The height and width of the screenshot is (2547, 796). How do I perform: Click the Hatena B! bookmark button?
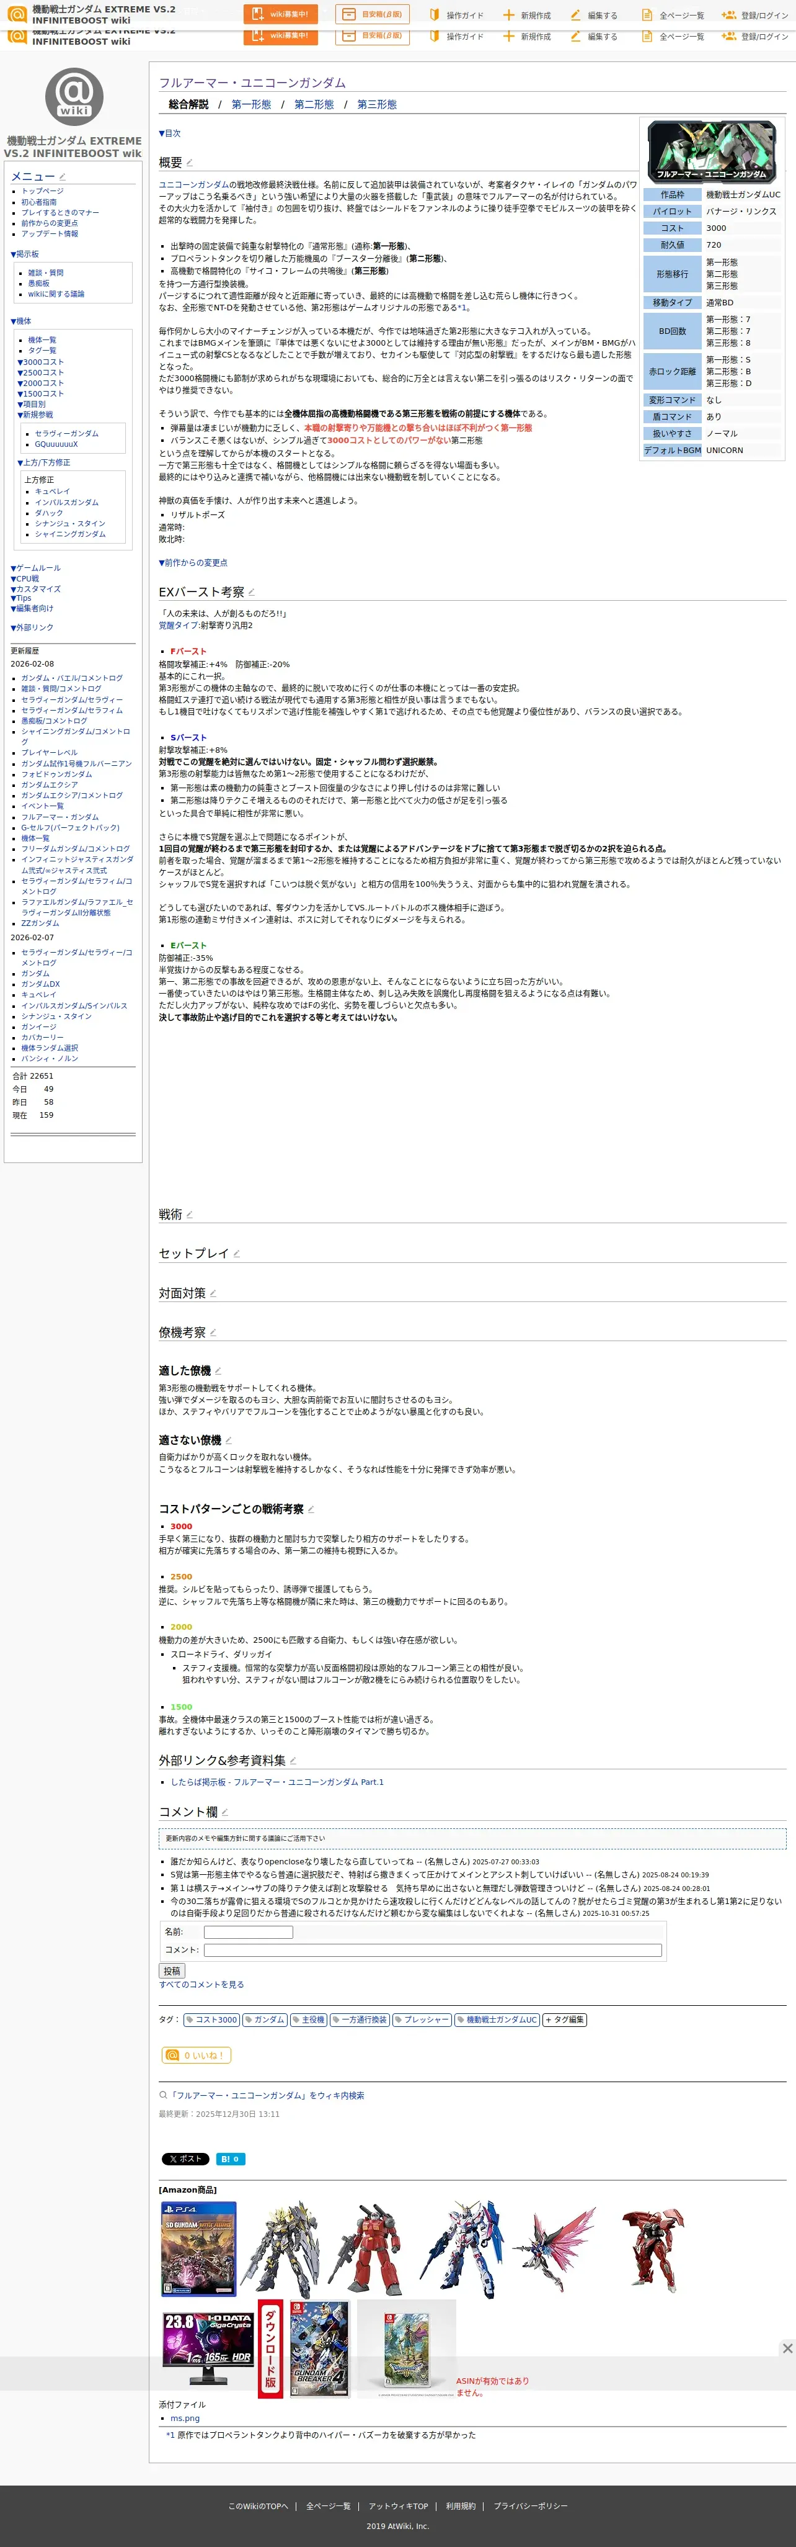tap(230, 2158)
